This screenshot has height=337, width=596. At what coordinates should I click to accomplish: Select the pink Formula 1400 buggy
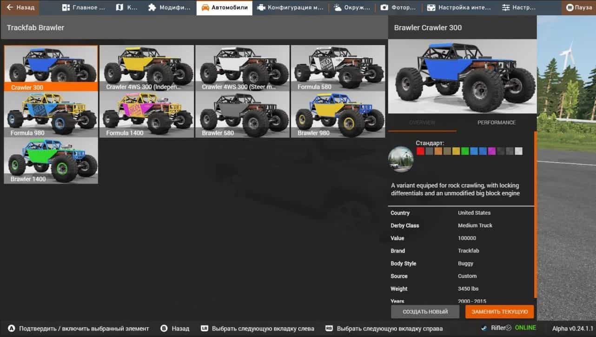pyautogui.click(x=146, y=114)
